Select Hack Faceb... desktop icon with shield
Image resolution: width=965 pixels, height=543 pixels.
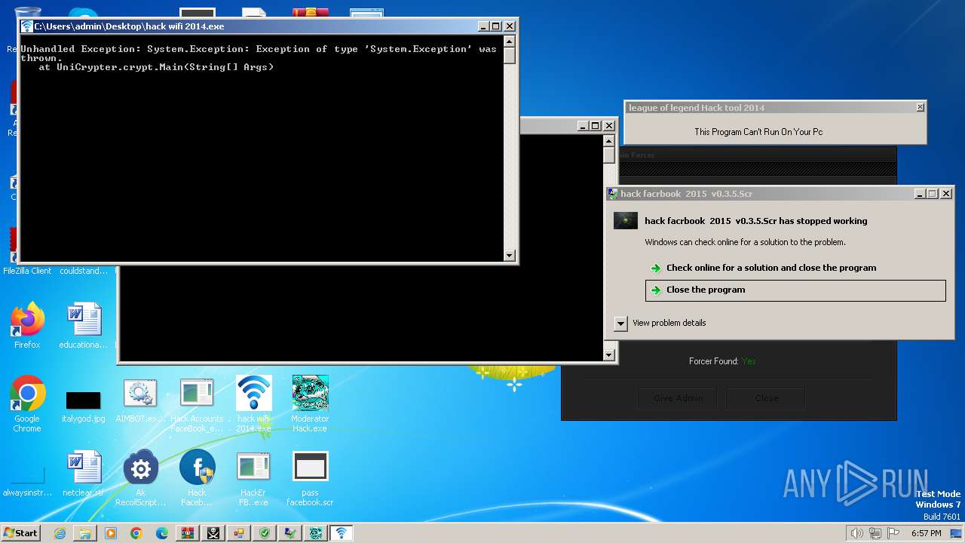(197, 478)
